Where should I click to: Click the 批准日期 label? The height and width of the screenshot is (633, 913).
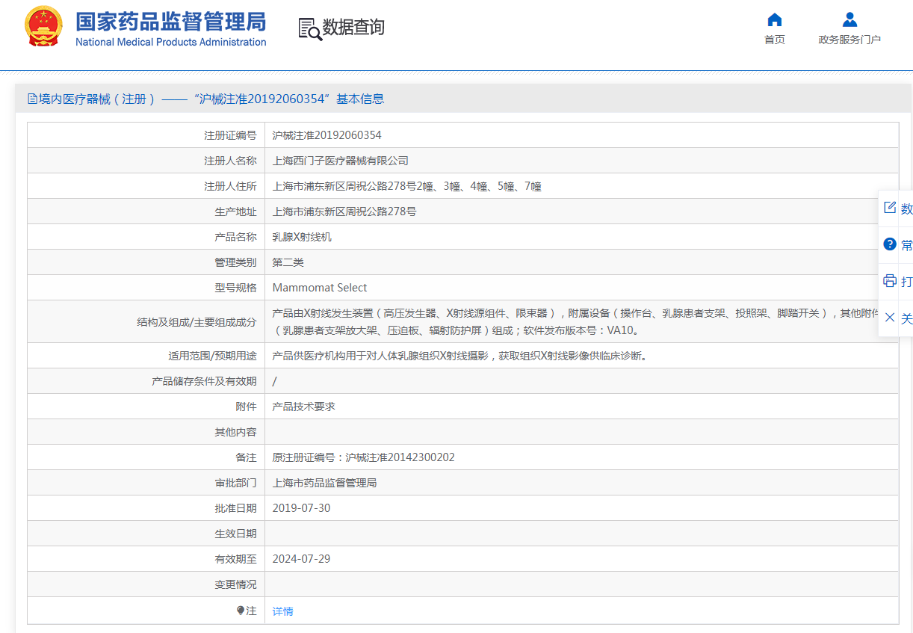coord(235,508)
